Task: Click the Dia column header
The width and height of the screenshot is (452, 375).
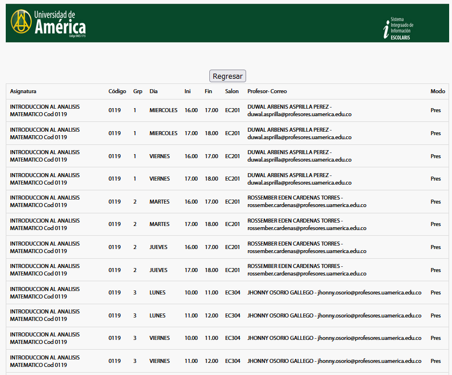Action: [x=154, y=91]
